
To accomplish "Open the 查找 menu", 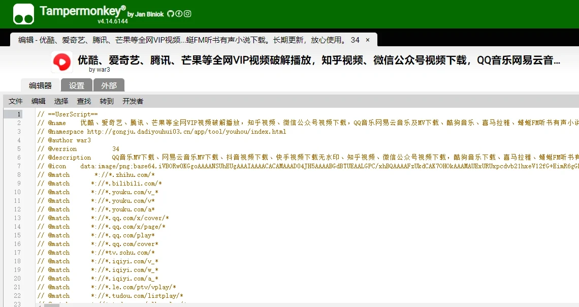I will coord(83,101).
